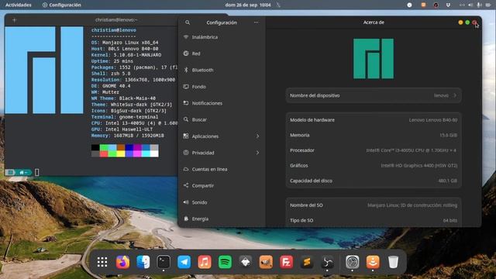Maximize the Configuración window with green button

[x=467, y=22]
